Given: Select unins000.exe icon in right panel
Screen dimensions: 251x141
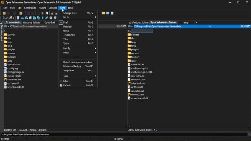Looking at the screenshot, I should click(129, 95).
